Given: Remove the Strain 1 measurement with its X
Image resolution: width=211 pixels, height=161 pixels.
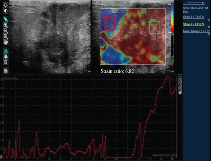Looking at the screenshot, I should tap(209, 20).
